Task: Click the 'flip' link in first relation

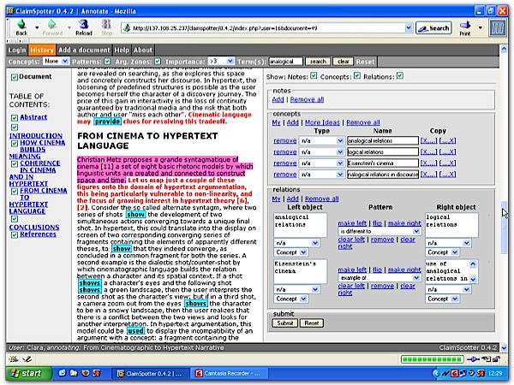Action: (377, 223)
